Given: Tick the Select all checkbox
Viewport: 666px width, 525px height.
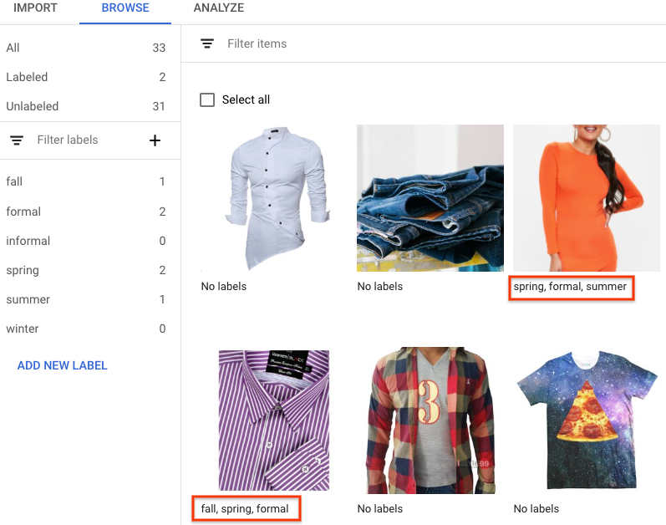Looking at the screenshot, I should (207, 99).
